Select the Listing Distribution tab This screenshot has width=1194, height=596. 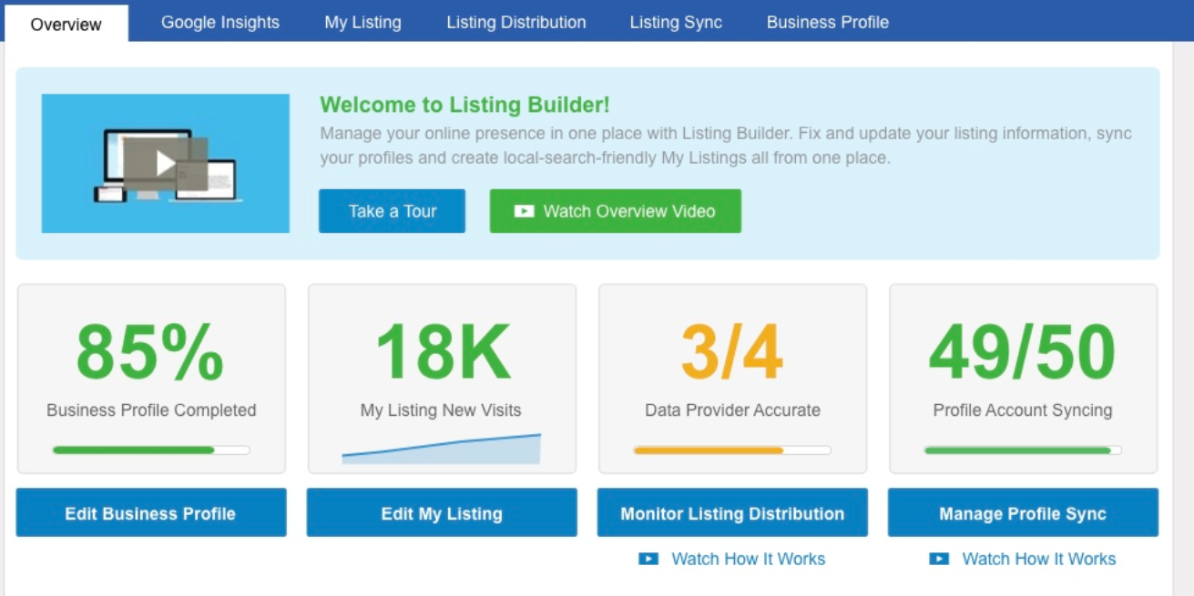[515, 23]
